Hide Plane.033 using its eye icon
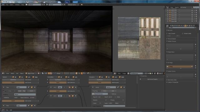 pos(192,11)
